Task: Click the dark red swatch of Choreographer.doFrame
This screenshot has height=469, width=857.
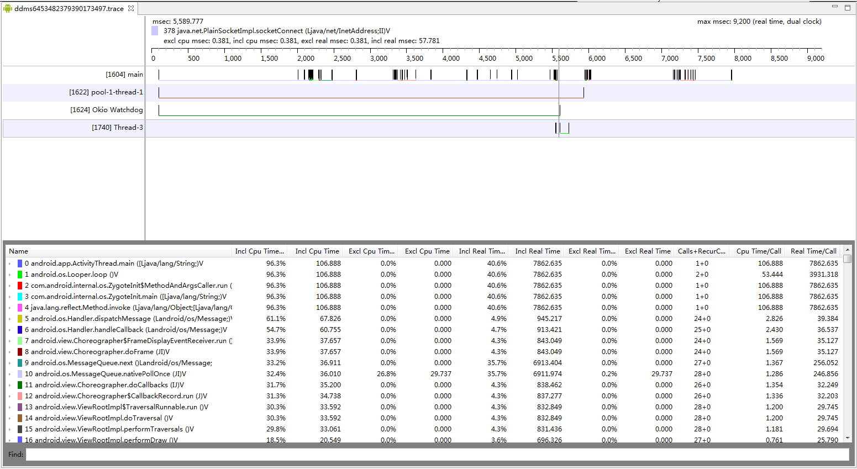Action: (20, 352)
